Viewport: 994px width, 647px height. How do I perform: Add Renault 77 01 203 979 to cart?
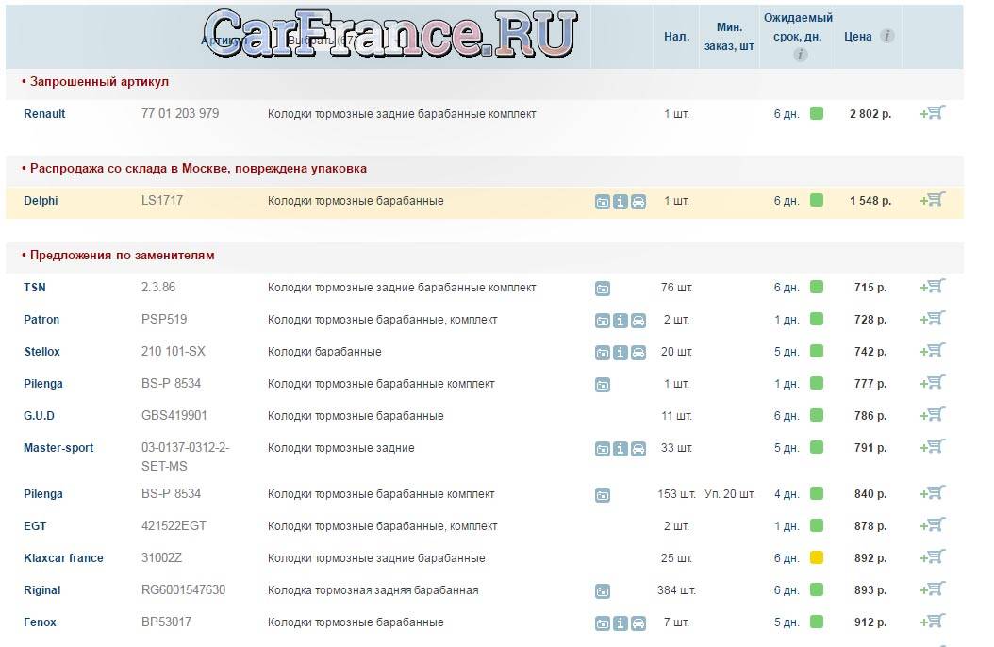pos(933,113)
